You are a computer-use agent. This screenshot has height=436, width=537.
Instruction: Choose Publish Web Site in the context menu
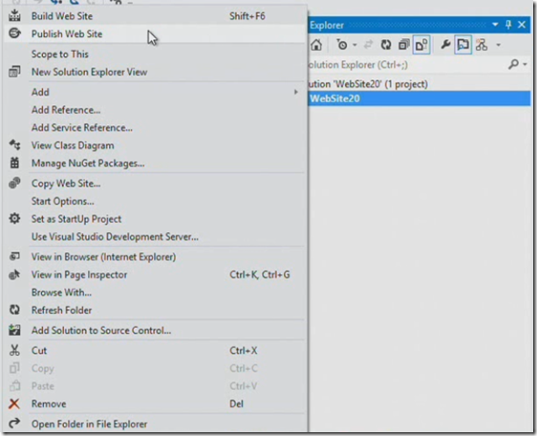click(x=154, y=33)
